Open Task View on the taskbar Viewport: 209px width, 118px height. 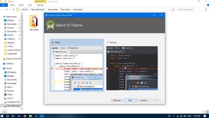[13, 116]
